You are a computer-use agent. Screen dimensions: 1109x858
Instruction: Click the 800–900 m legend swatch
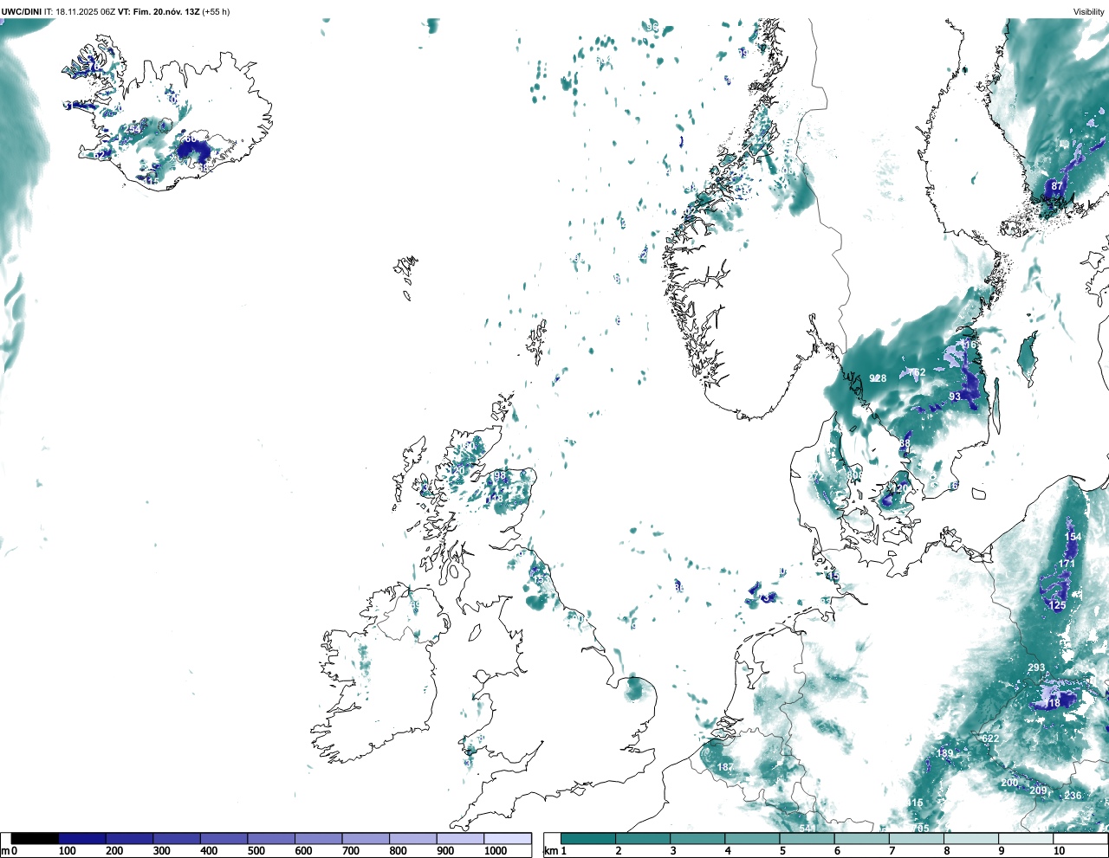tap(413, 838)
